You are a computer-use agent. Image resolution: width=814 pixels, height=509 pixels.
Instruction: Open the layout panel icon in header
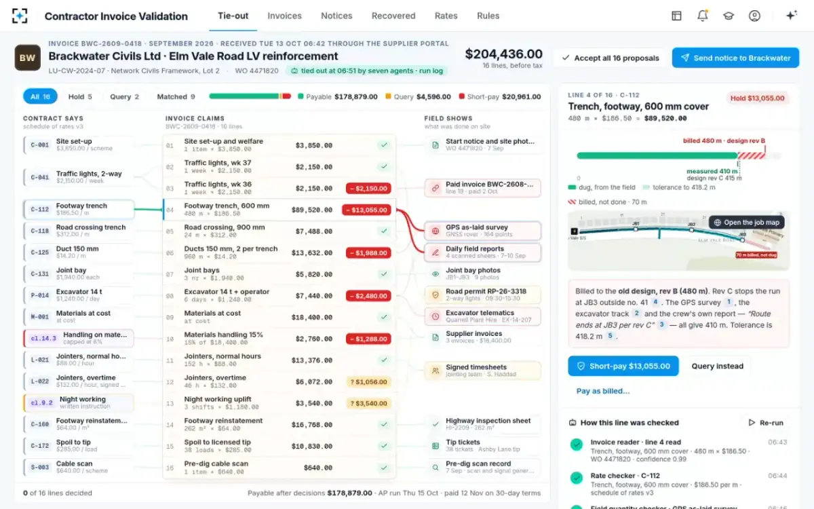[676, 16]
